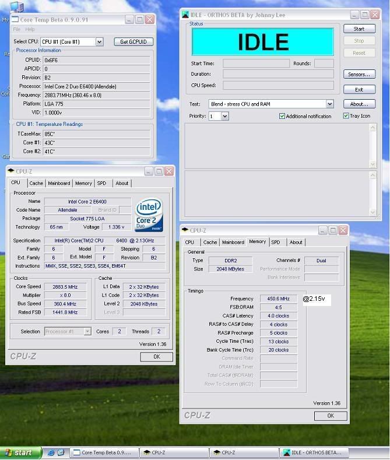390x460 pixels.
Task: Switch to Cache tab in CPU-Z CPU window
Action: click(36, 183)
